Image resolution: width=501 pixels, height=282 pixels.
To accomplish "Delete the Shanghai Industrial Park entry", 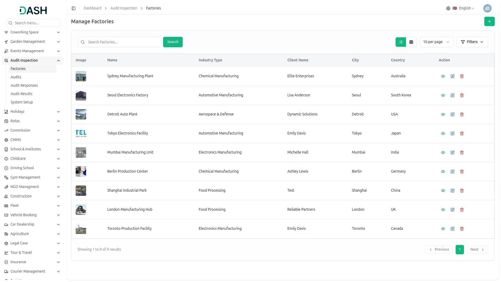I will tap(462, 191).
